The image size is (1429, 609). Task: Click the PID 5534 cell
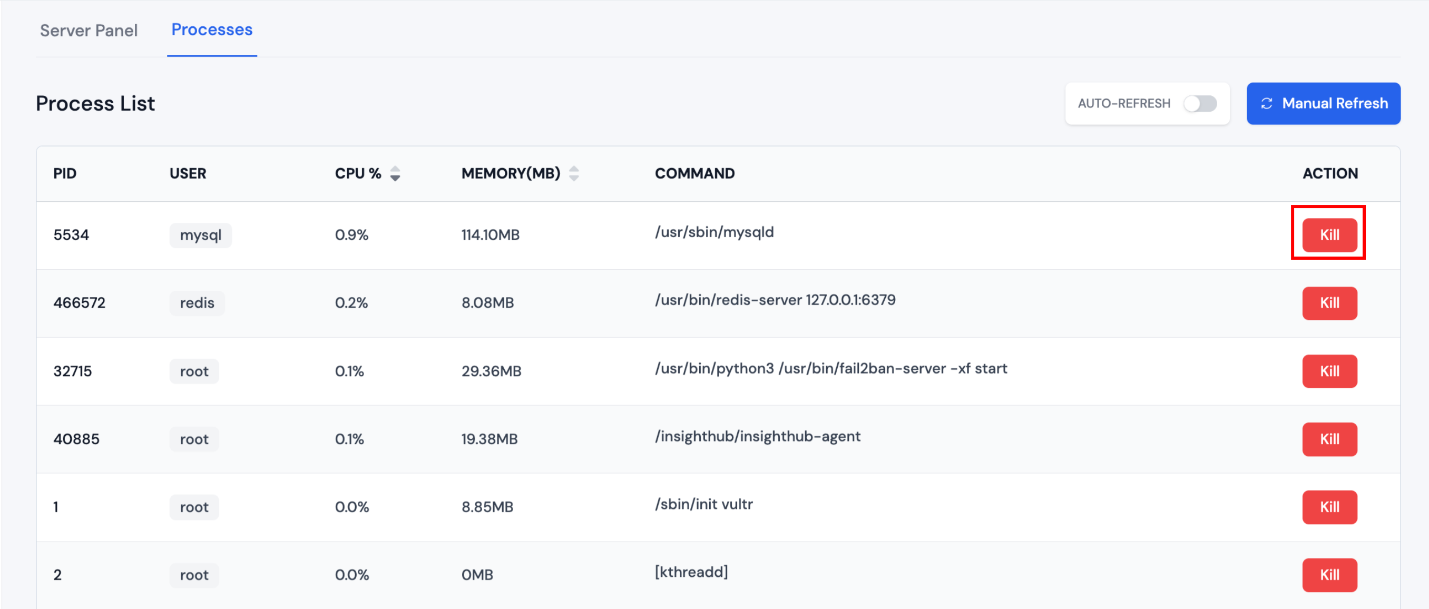[71, 234]
